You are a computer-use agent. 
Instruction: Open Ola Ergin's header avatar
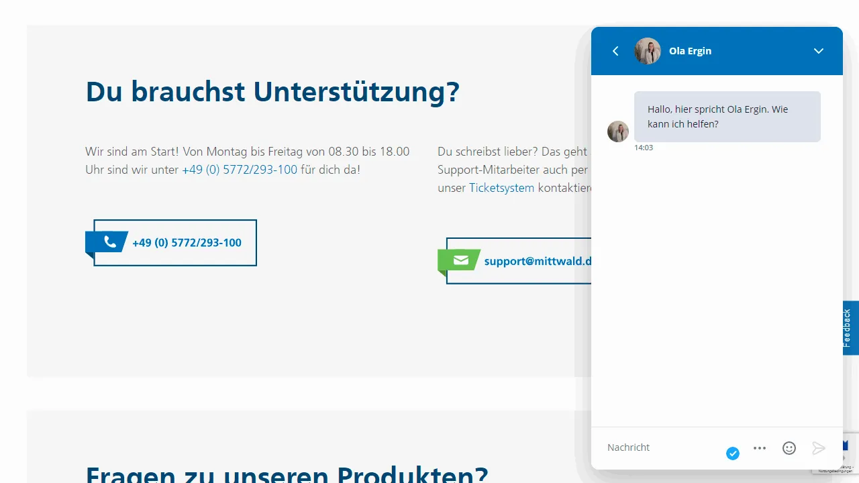[x=648, y=51]
